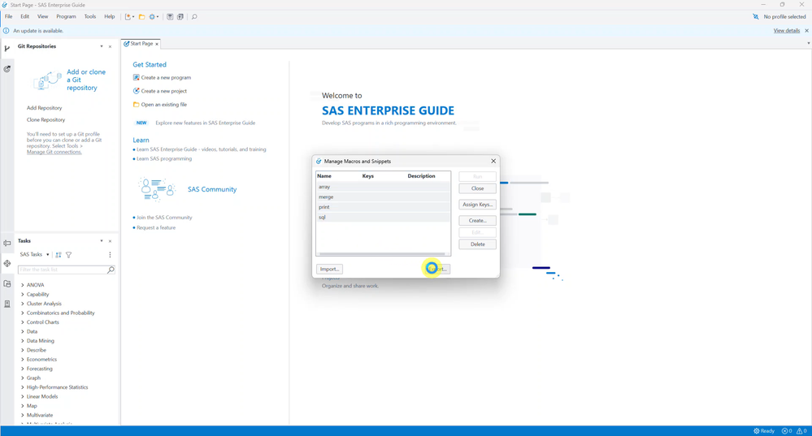Image resolution: width=812 pixels, height=436 pixels.
Task: Click the macro list horizontal scrollbar
Action: (x=382, y=254)
